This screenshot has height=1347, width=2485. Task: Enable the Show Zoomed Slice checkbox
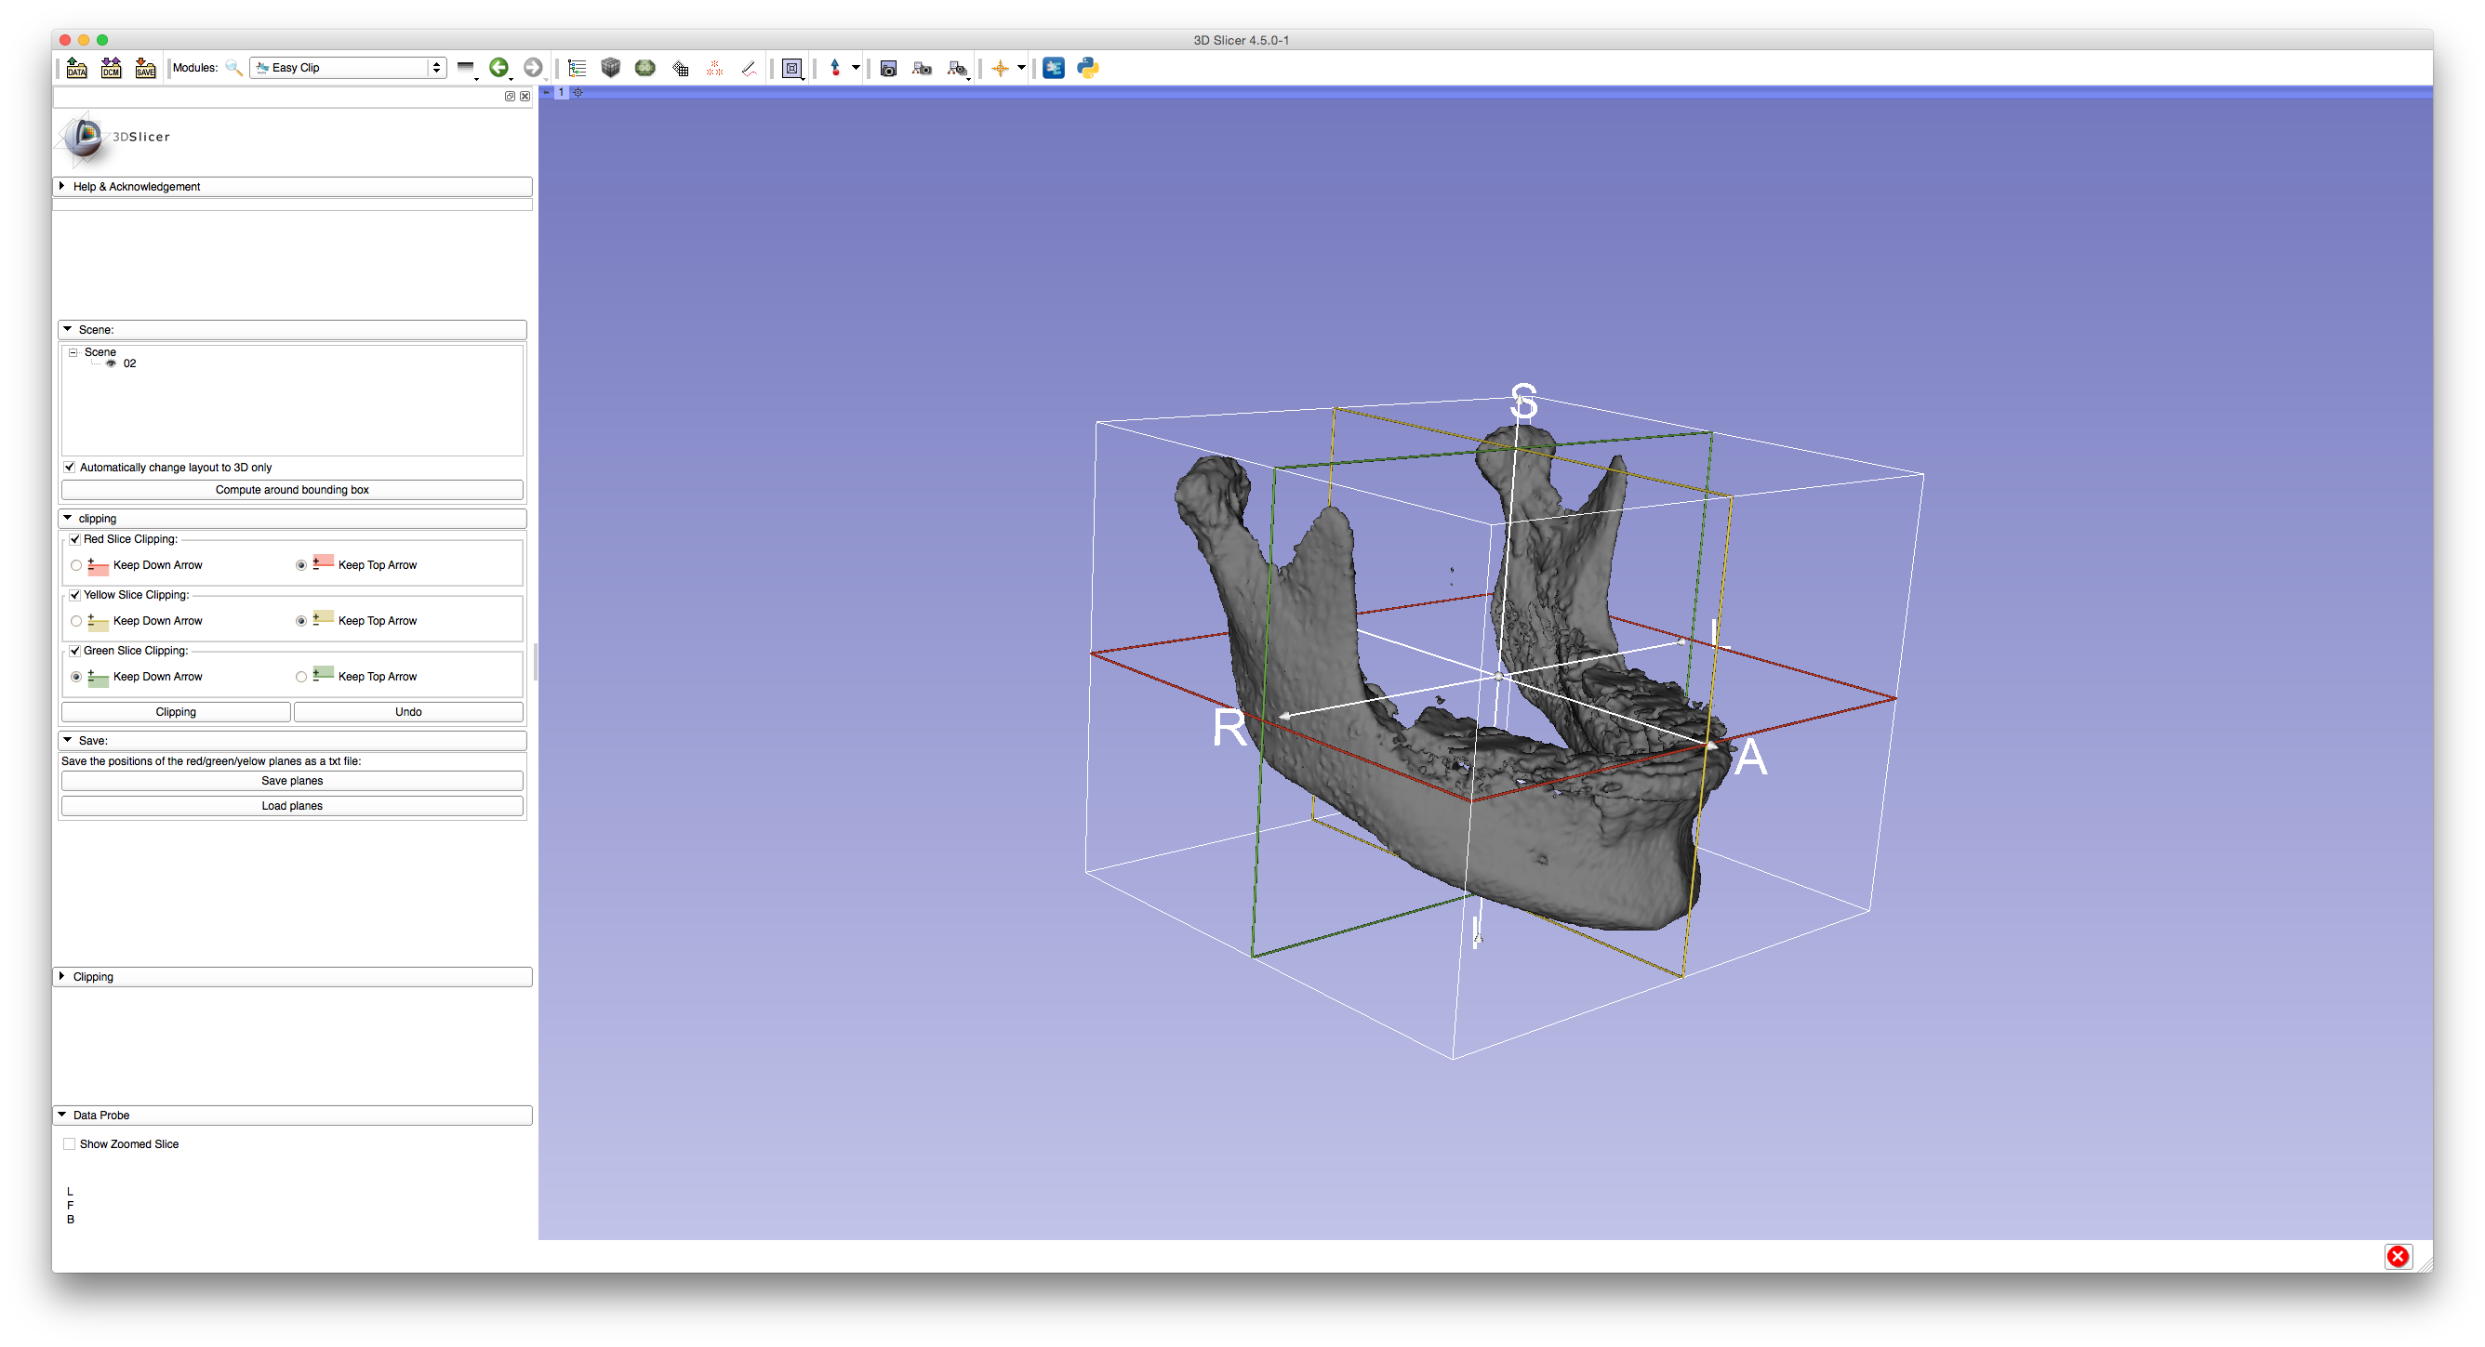(70, 1144)
